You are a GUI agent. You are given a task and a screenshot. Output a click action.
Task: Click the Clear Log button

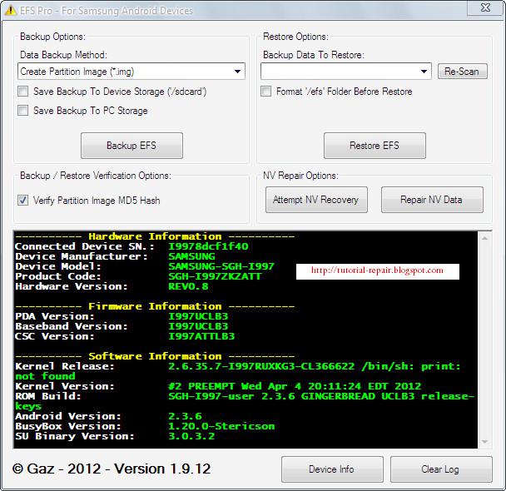pyautogui.click(x=441, y=469)
